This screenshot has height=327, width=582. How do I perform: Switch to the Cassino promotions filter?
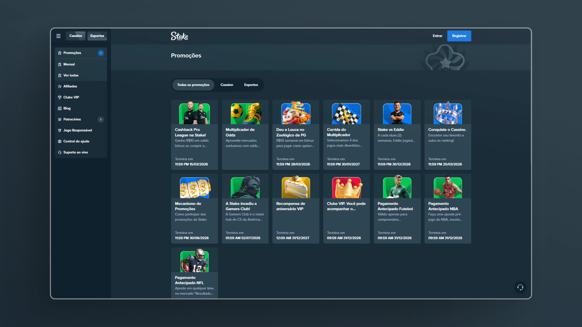click(227, 85)
